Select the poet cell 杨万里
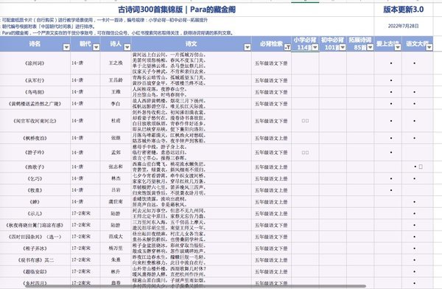442x289 pixels. [x=116, y=248]
